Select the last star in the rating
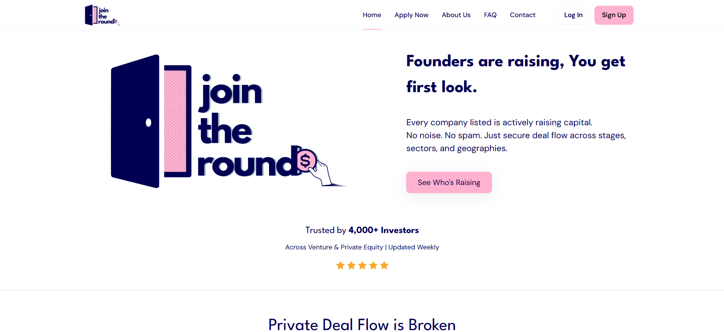Viewport: 724px width, 332px height. [x=384, y=265]
